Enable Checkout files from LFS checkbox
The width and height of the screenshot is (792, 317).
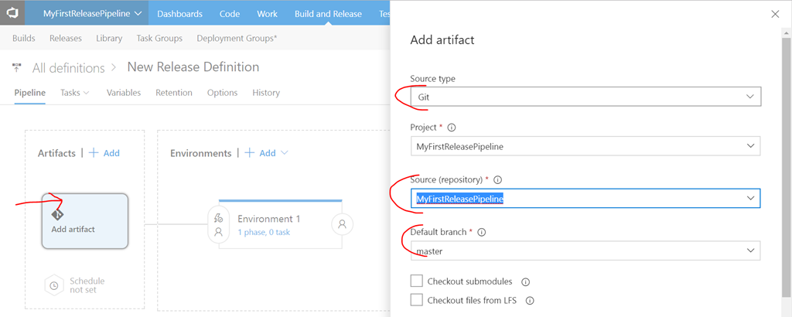point(417,300)
